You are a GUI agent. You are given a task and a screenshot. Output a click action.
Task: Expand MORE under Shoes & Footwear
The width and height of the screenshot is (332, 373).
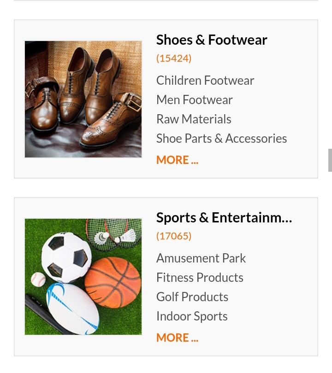click(x=177, y=160)
